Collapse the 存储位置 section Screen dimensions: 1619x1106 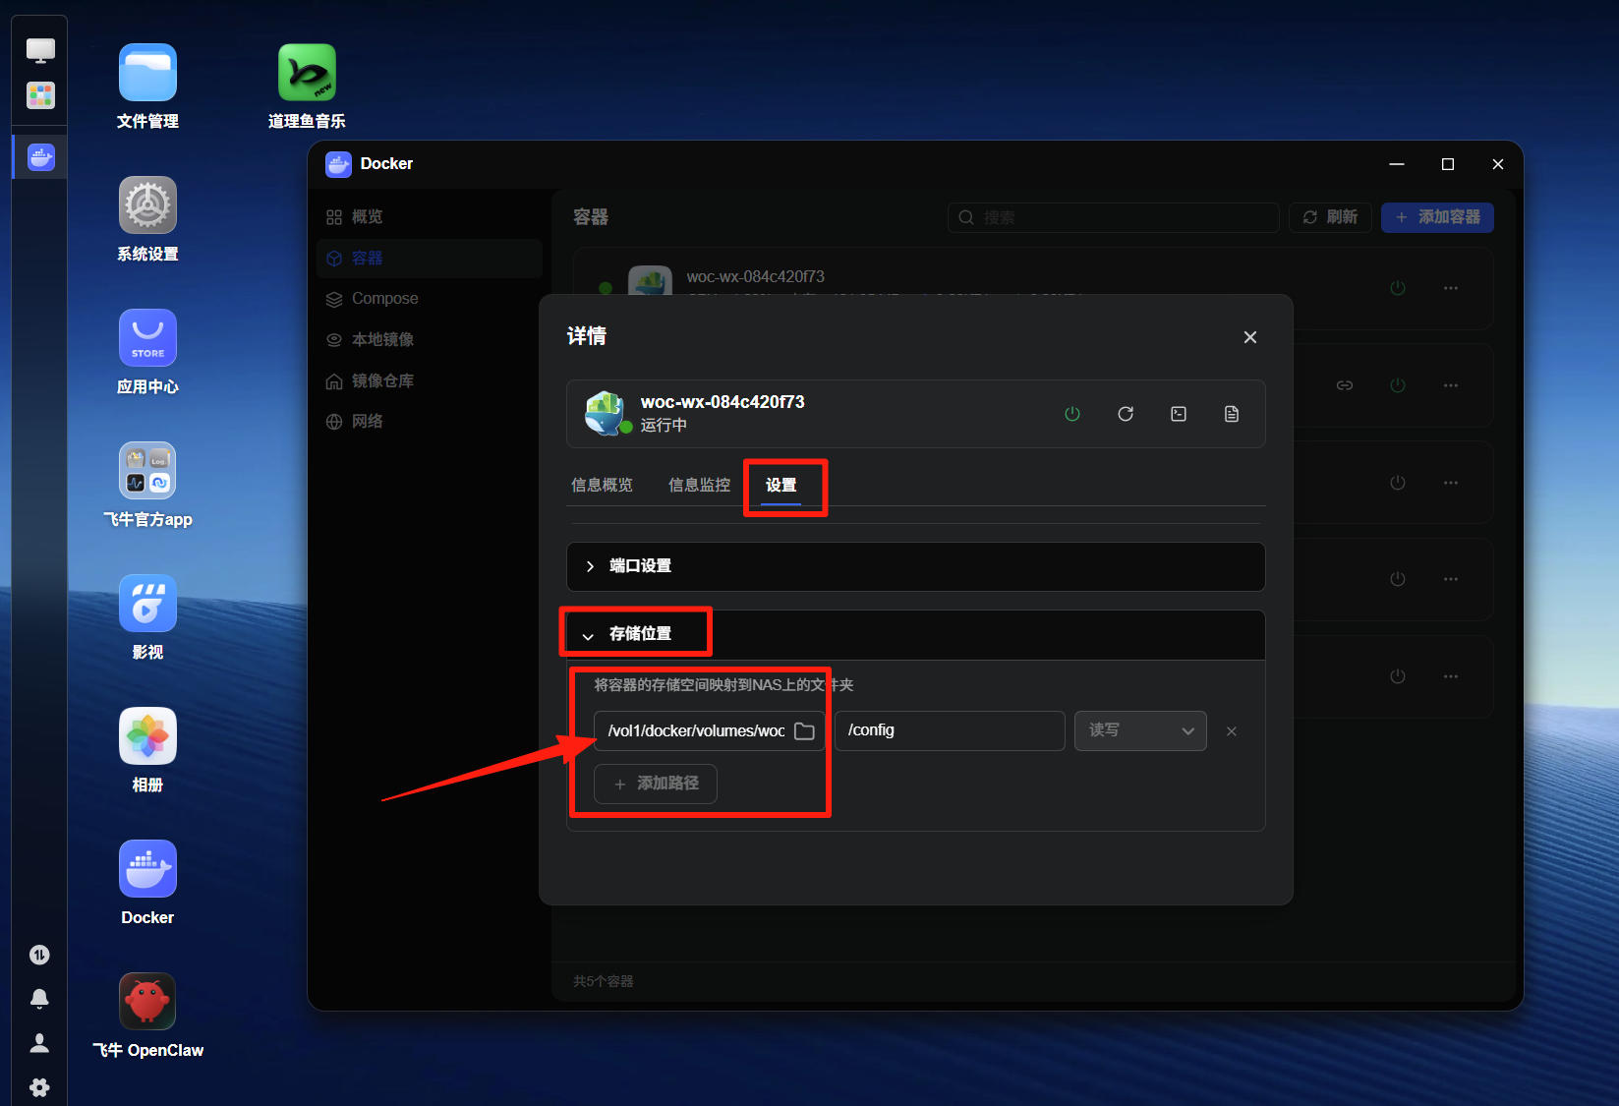coord(916,634)
